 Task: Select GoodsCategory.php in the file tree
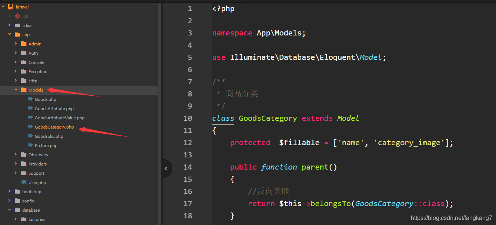point(54,127)
